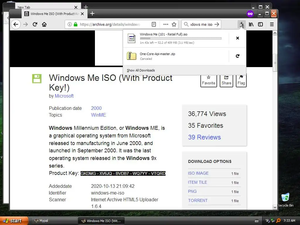Open page actions three-dot menu
Viewport: 300px width, 225px height.
tap(166, 24)
